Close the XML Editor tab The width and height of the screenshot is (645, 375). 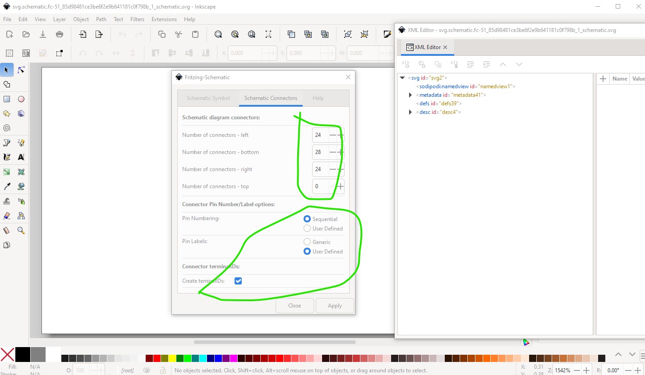(445, 47)
